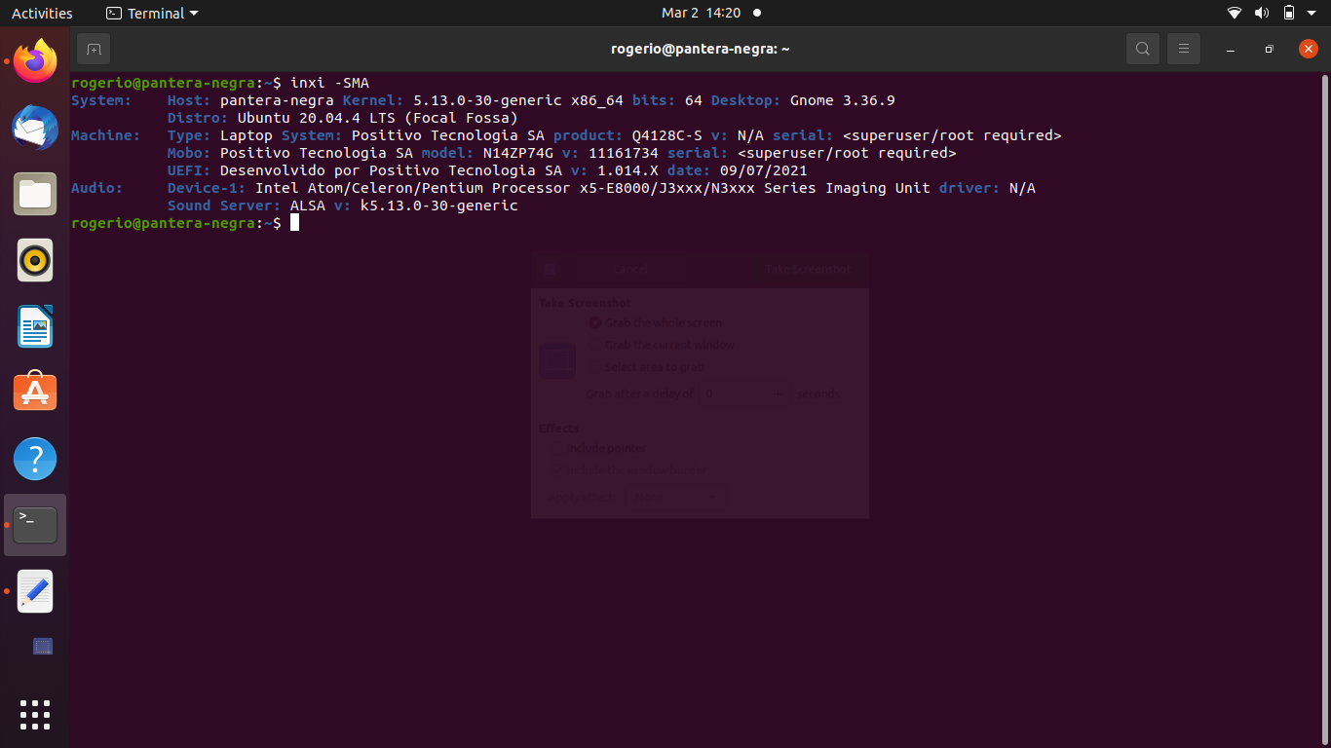Click Cancel in the Screenshot dialog
The image size is (1331, 748).
click(629, 269)
